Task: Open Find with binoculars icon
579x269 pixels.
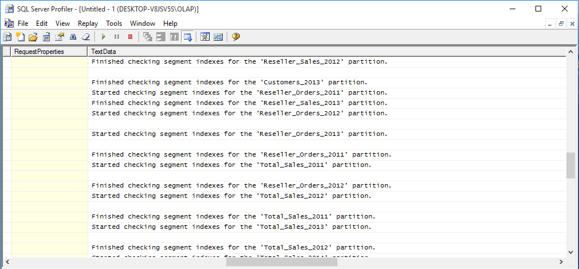Action: point(73,37)
